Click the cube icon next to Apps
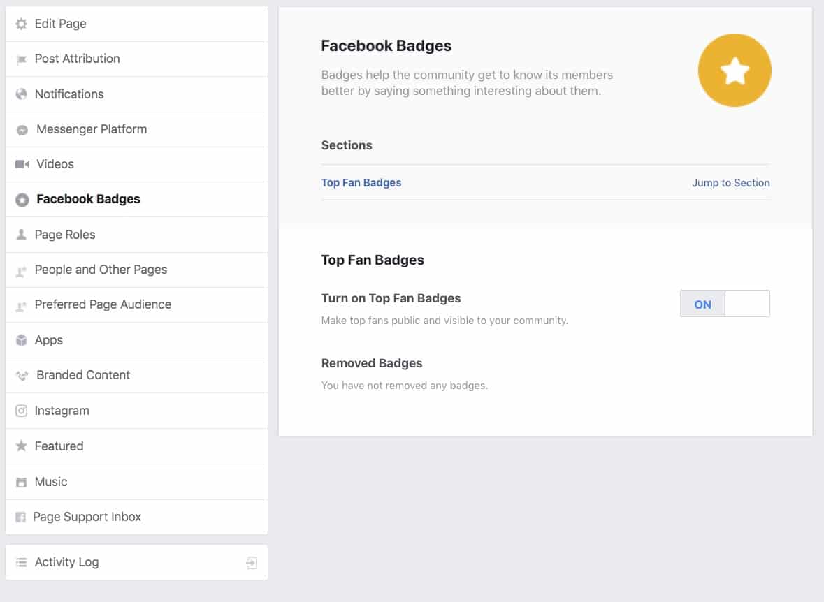Viewport: 824px width, 602px height. point(21,340)
